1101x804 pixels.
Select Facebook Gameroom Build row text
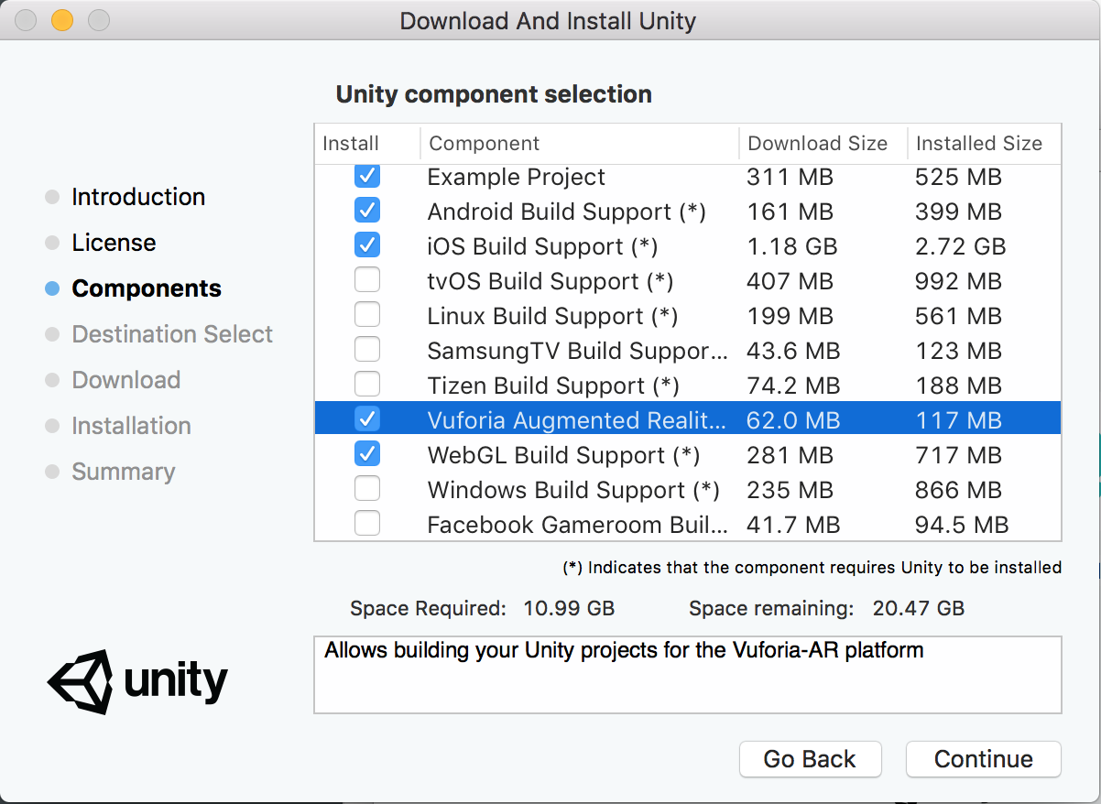tap(578, 525)
